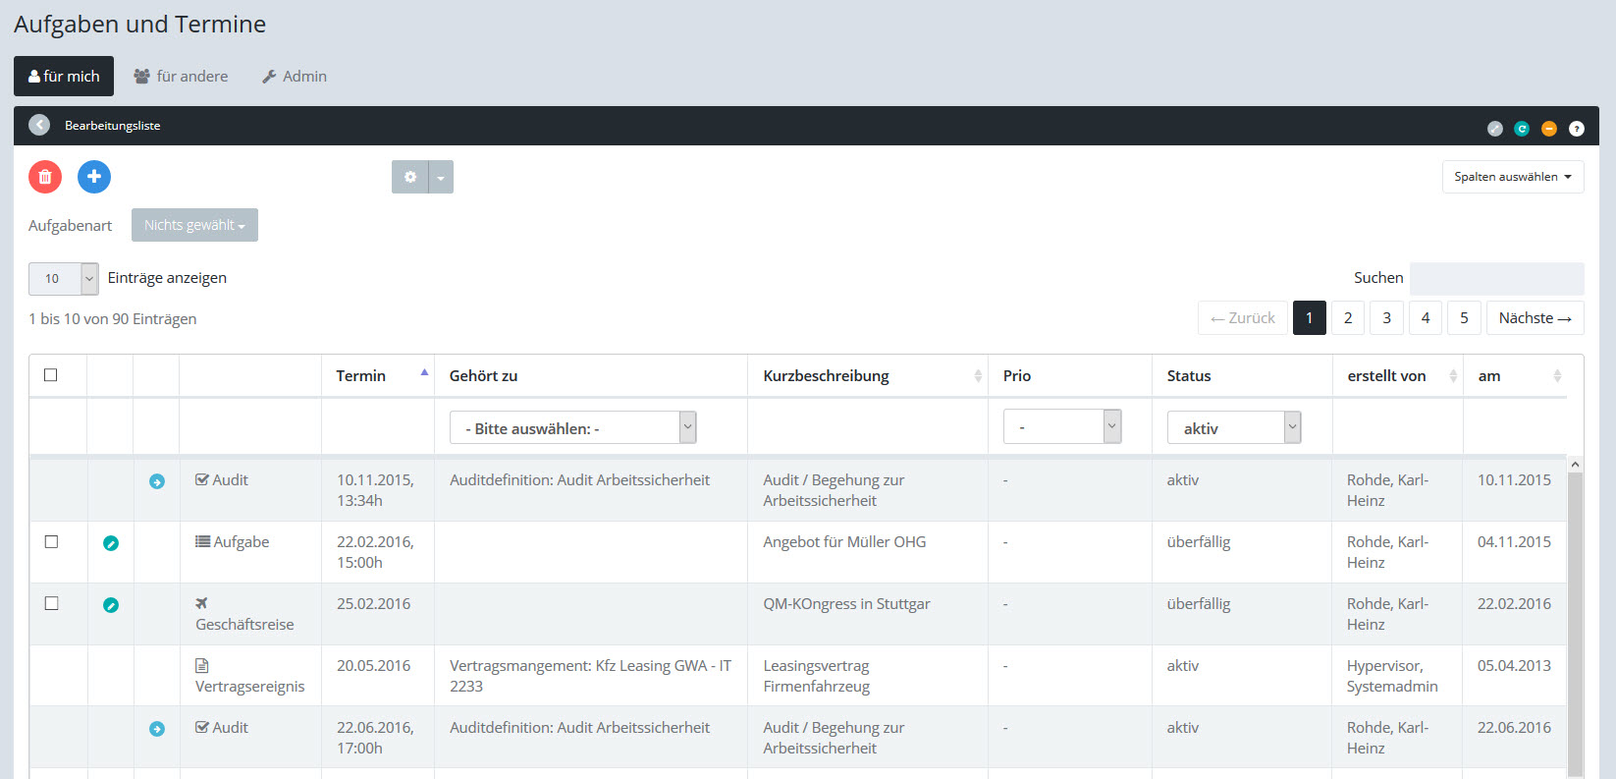The width and height of the screenshot is (1616, 779).
Task: Jump to page 3 of results
Action: click(x=1386, y=318)
